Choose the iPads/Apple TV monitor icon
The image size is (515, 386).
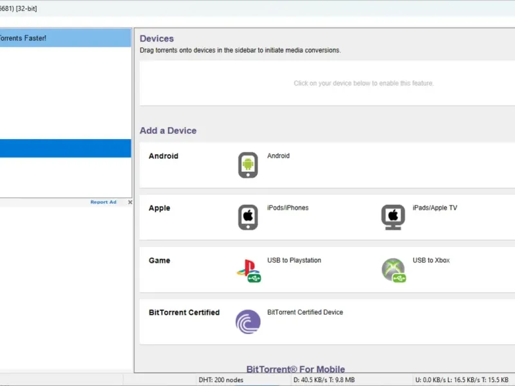(x=393, y=217)
